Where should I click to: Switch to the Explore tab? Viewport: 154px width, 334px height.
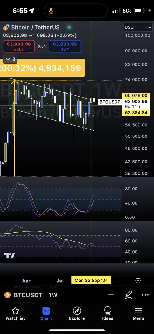coord(77,313)
